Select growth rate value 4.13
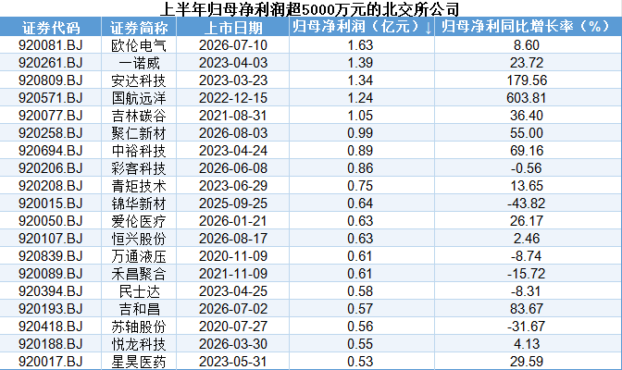Image resolution: width=622 pixels, height=370 pixels. click(x=527, y=344)
